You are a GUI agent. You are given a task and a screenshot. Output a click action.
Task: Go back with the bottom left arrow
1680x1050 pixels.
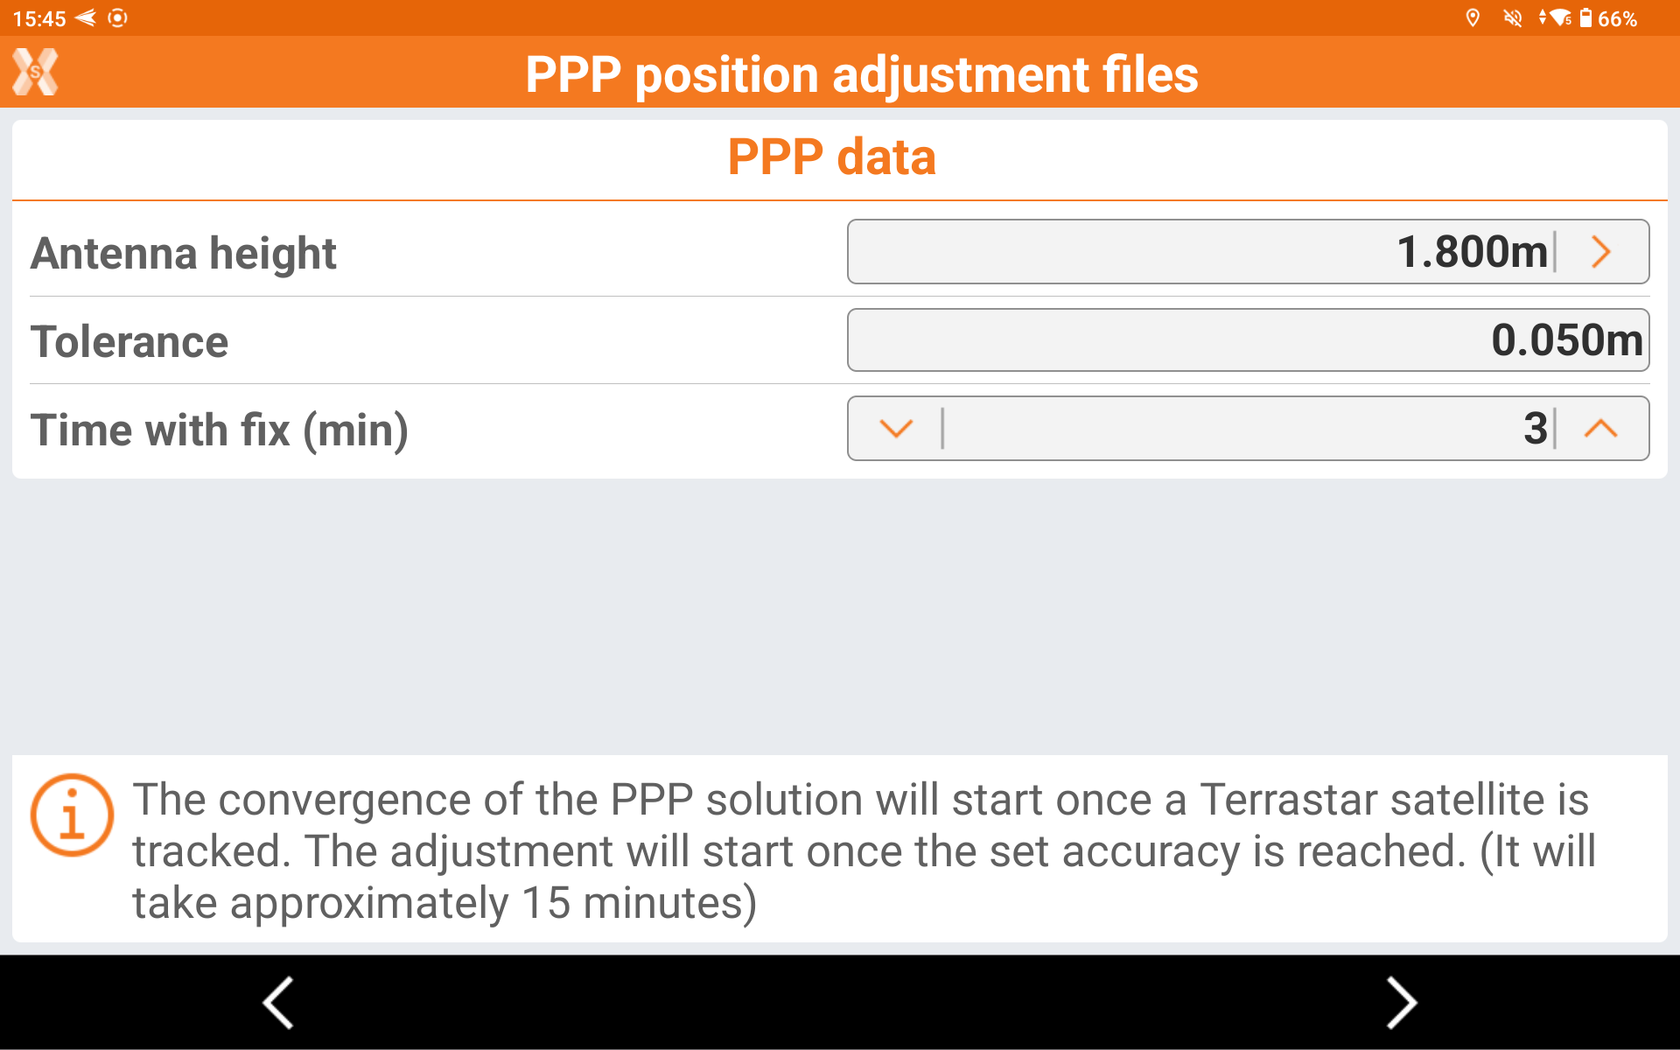point(278,1003)
